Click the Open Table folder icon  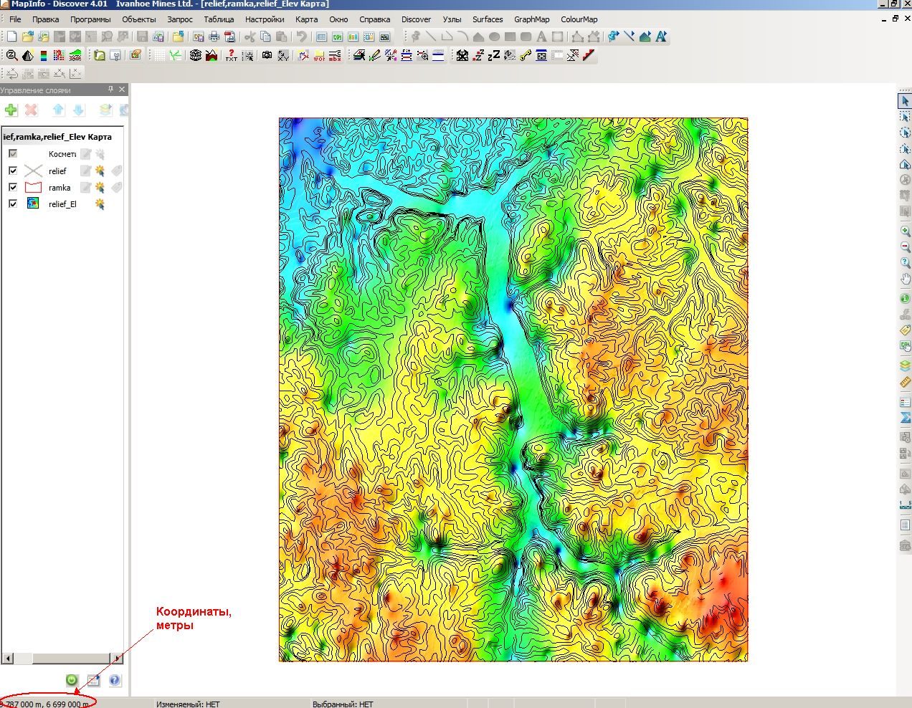click(27, 37)
